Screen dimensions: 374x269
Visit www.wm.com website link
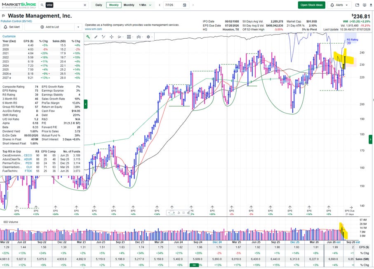[x=93, y=29]
